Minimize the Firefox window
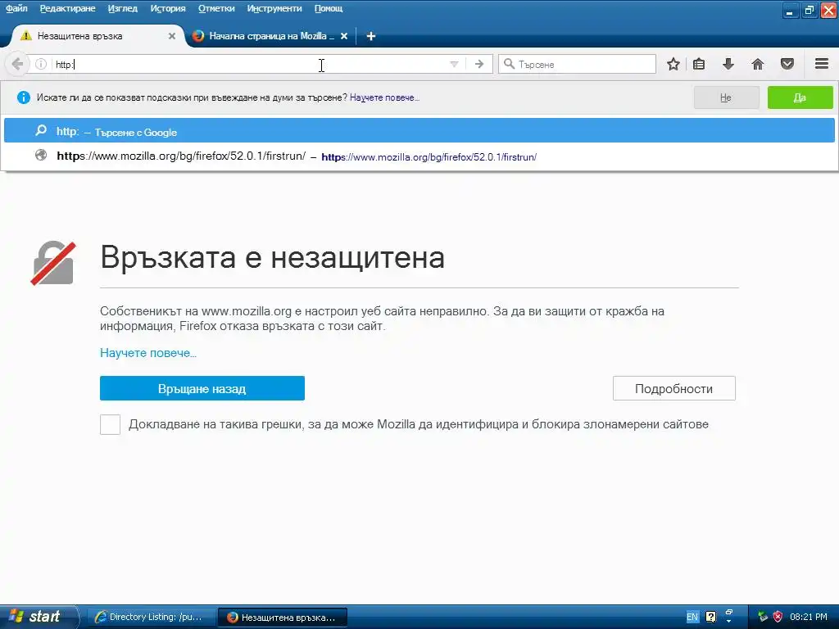This screenshot has width=839, height=629. click(x=791, y=10)
